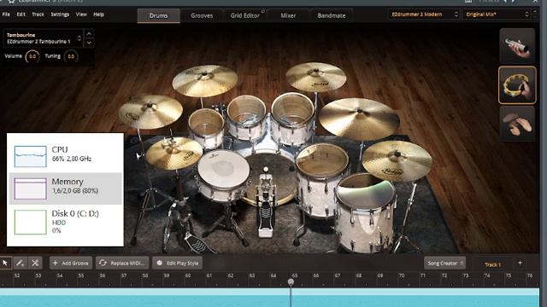Screen dimensions: 547x307
Task: Select the Disk 0 (C: D:) item
Action: click(x=65, y=222)
